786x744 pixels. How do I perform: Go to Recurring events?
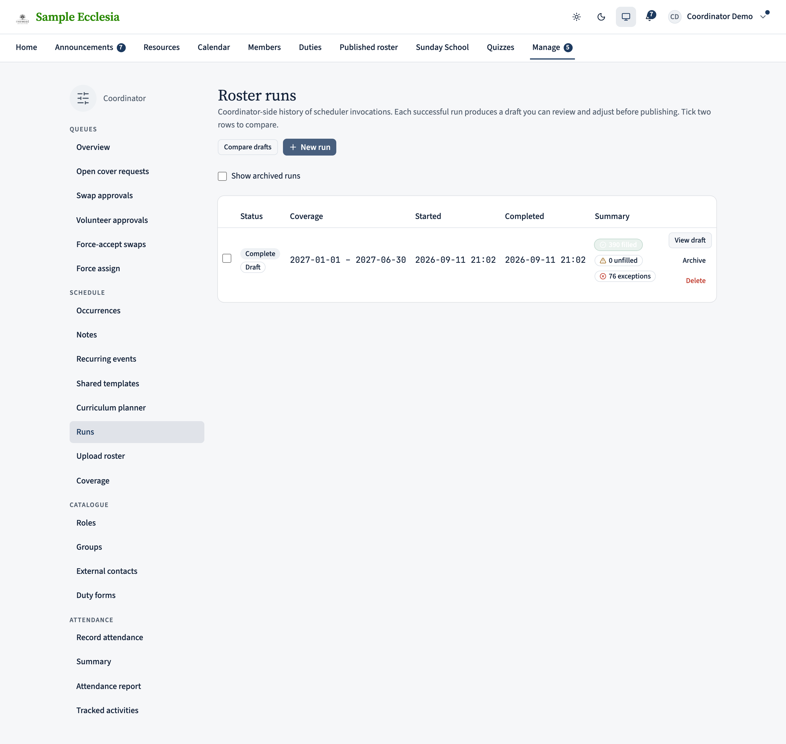tap(137, 359)
